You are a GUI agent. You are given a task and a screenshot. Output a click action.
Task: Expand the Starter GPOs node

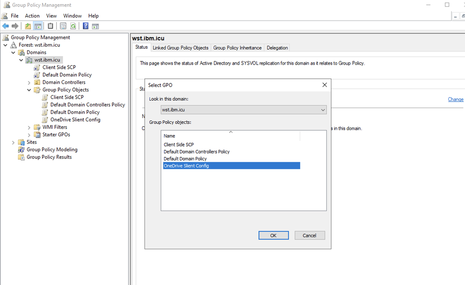pos(29,135)
